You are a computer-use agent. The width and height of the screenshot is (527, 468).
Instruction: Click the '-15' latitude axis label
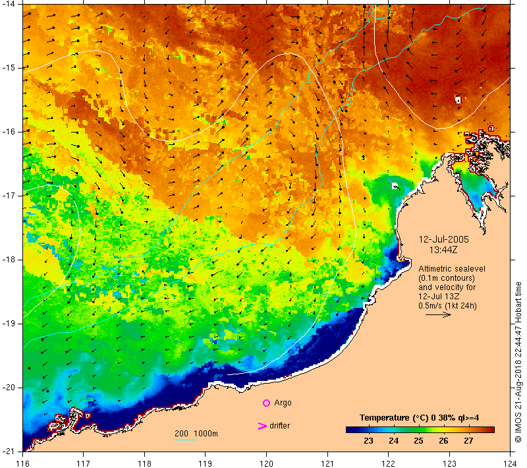(x=9, y=68)
